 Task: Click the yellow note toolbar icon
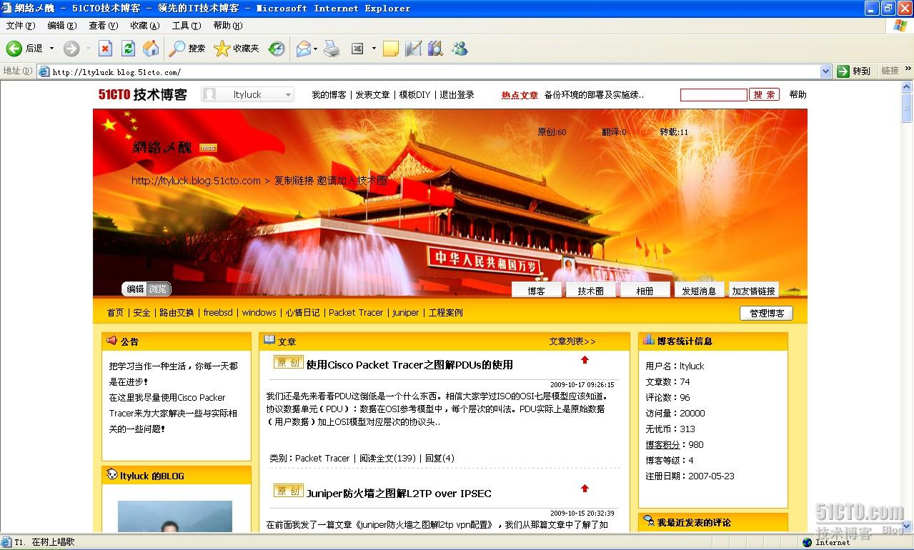tap(391, 49)
